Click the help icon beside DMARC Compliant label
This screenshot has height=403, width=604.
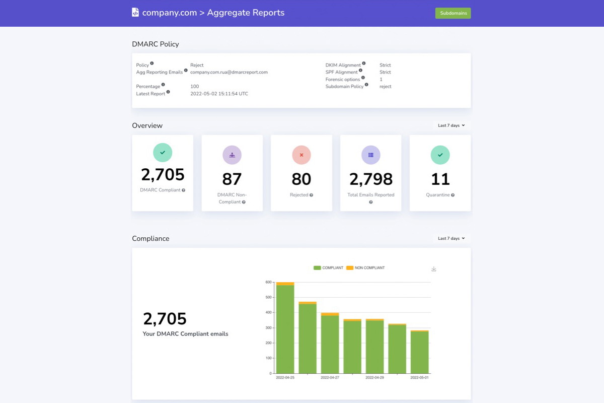[184, 191]
